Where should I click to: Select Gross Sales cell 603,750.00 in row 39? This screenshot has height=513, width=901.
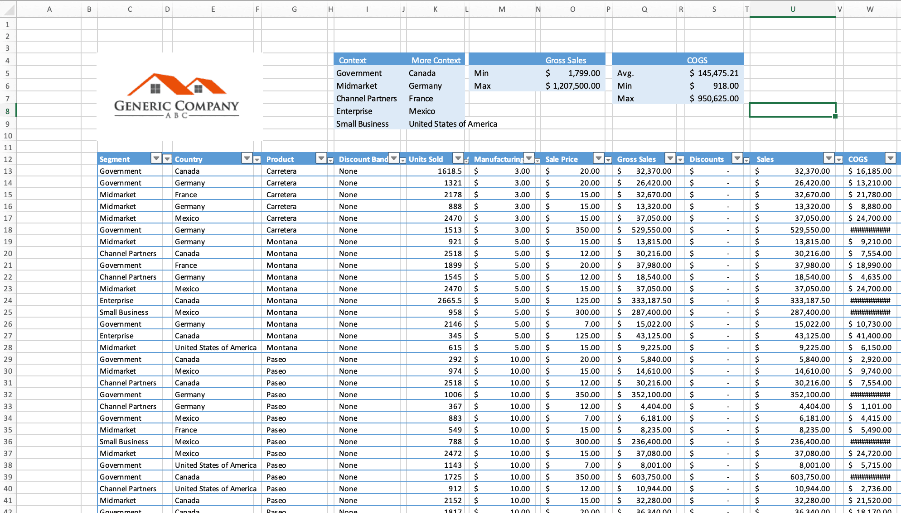coord(644,477)
